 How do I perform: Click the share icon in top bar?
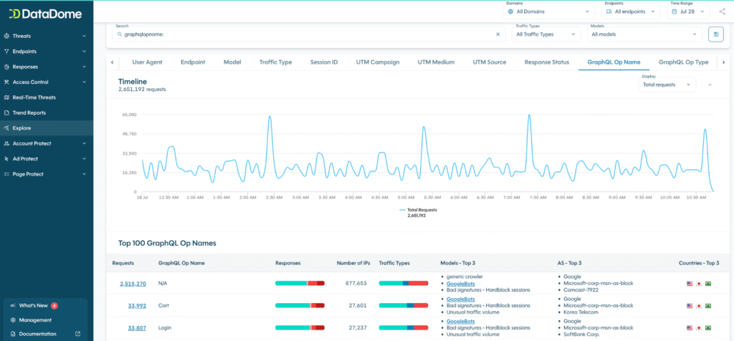pyautogui.click(x=722, y=11)
